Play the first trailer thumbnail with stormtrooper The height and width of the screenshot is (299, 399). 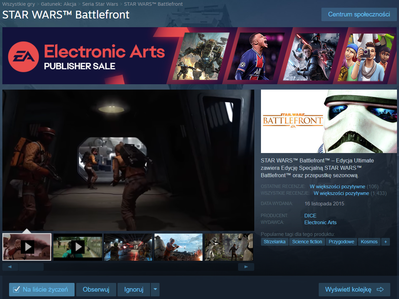click(27, 247)
